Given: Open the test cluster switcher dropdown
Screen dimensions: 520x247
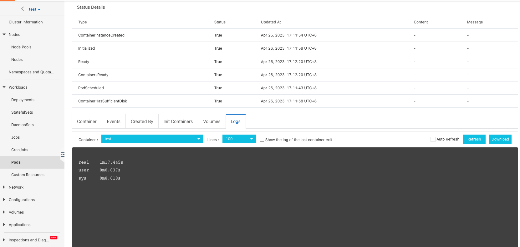Looking at the screenshot, I should (34, 9).
